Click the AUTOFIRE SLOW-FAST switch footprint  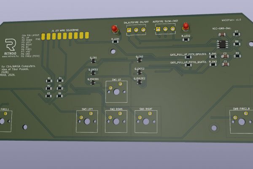click(165, 28)
